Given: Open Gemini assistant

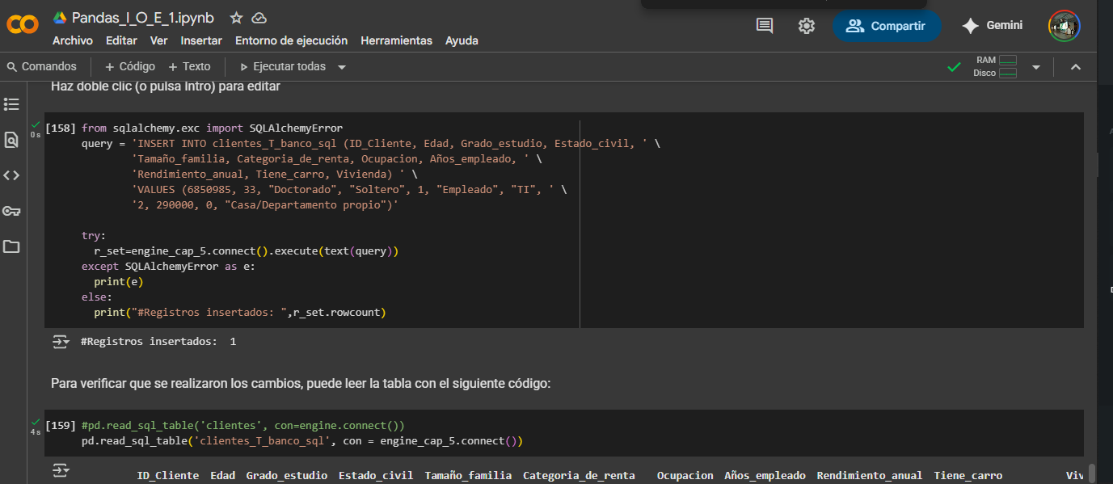Looking at the screenshot, I should (x=992, y=26).
